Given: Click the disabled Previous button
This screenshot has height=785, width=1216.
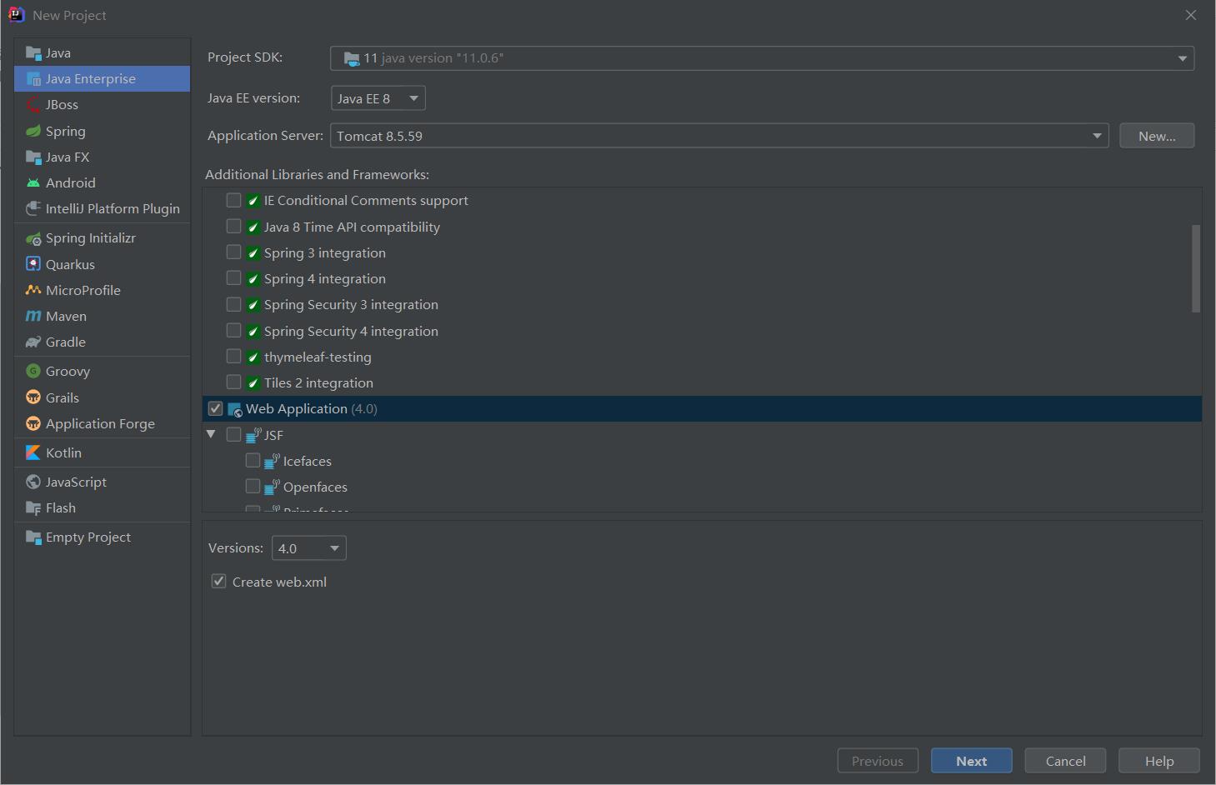Looking at the screenshot, I should coord(878,761).
